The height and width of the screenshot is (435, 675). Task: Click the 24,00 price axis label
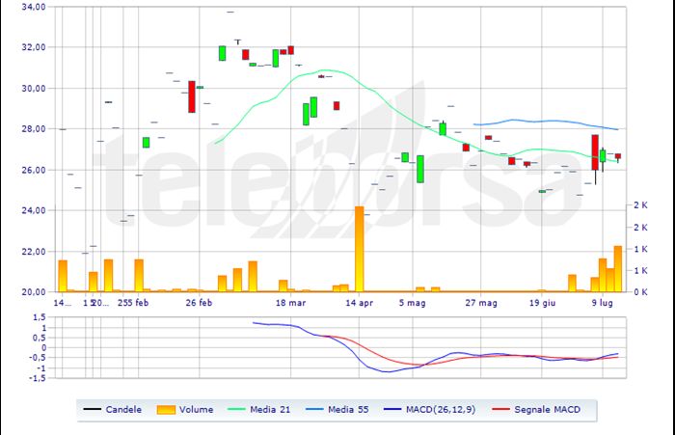(x=34, y=210)
